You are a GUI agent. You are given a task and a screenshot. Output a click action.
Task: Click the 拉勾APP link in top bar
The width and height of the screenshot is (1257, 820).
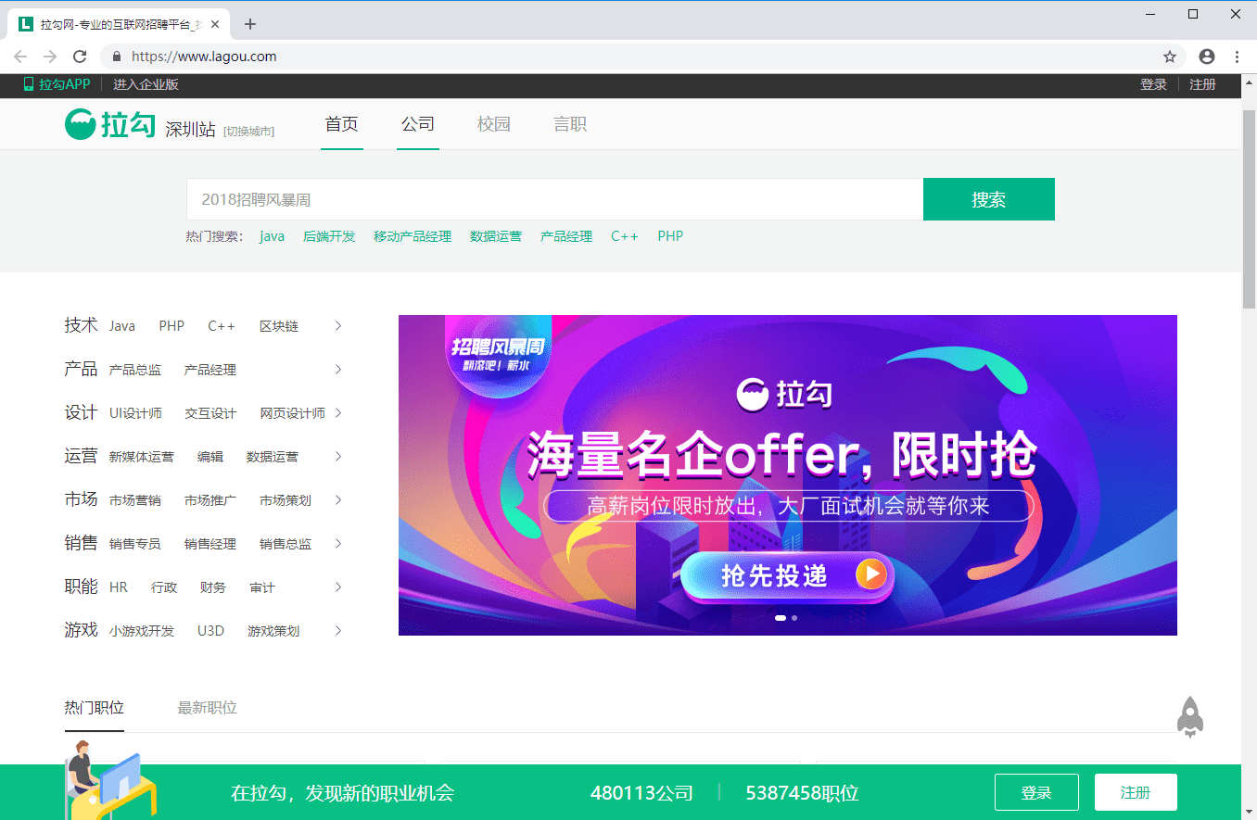pos(57,84)
